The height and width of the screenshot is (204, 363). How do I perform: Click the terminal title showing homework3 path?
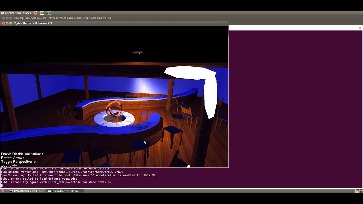(x=62, y=18)
